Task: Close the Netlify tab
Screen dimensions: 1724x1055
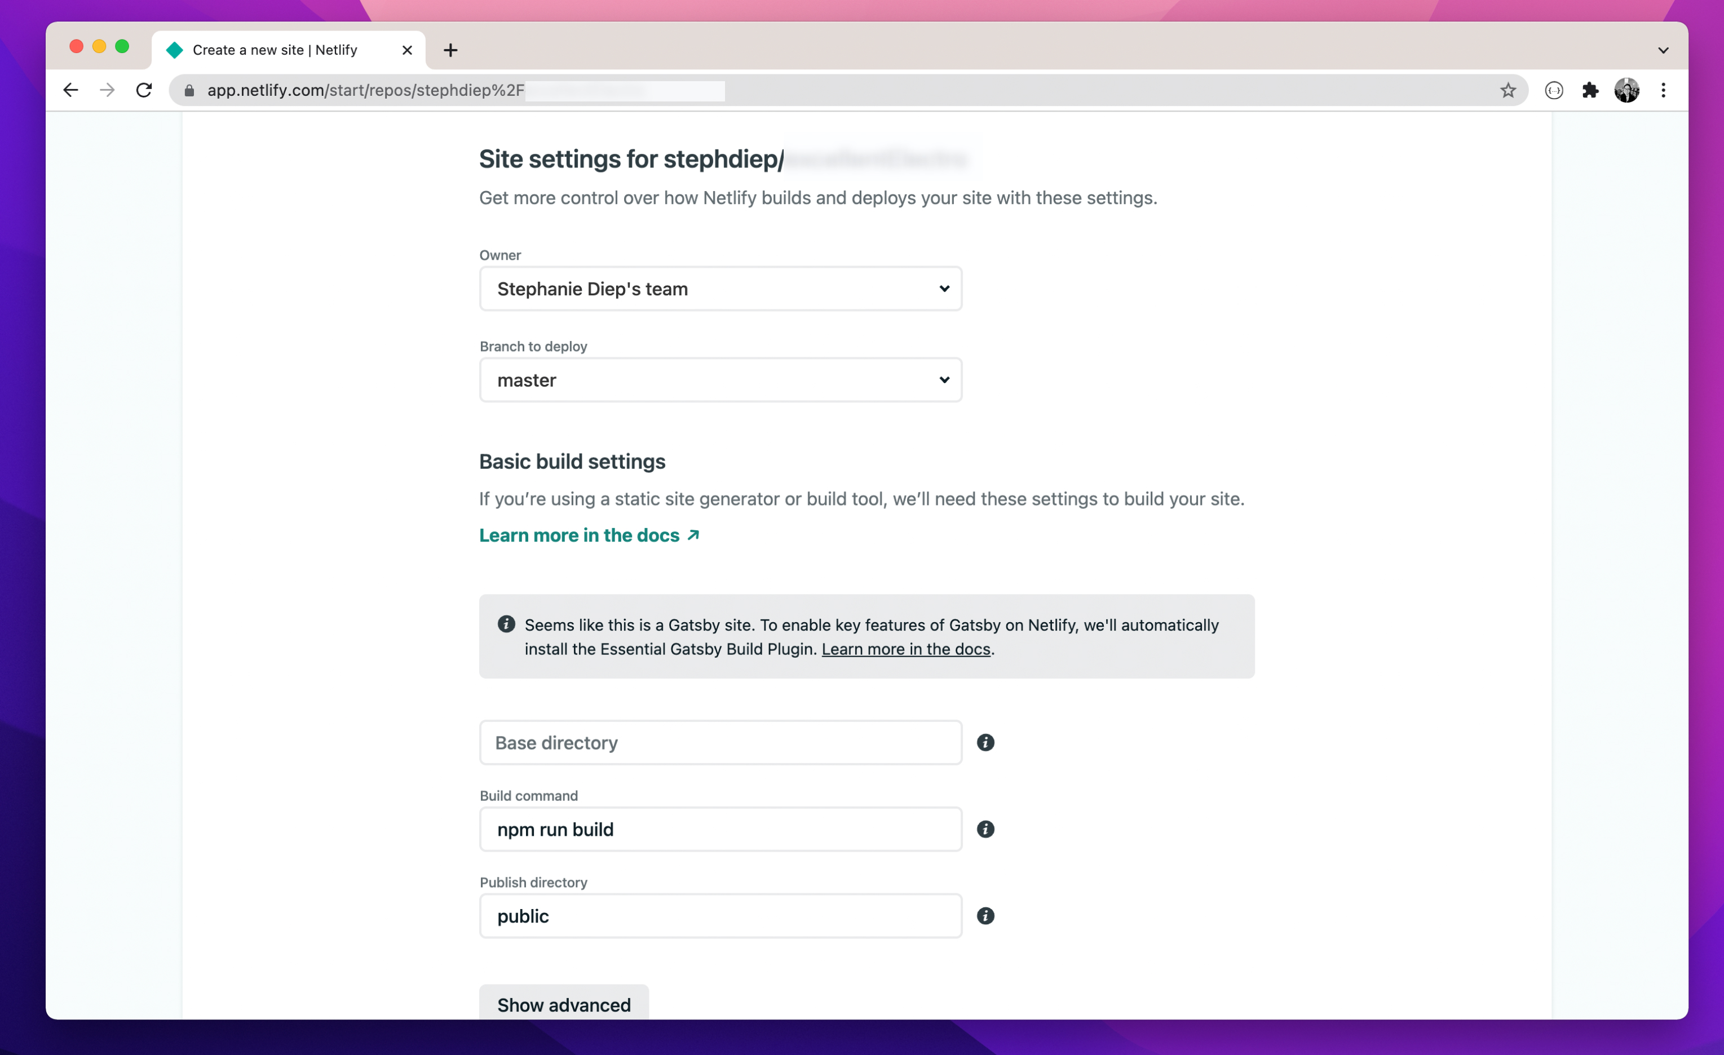Action: (407, 50)
